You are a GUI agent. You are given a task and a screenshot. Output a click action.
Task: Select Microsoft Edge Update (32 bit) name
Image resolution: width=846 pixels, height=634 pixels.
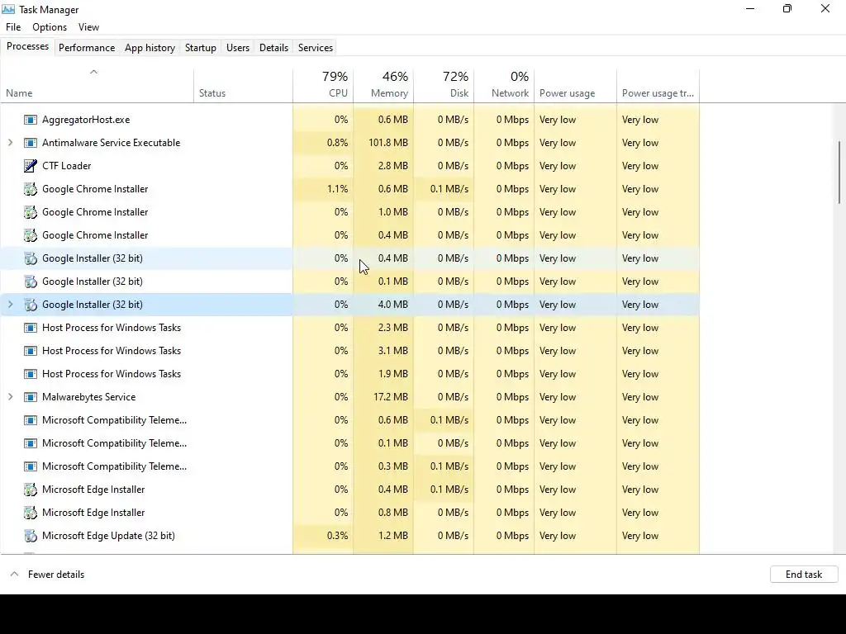[x=108, y=536]
